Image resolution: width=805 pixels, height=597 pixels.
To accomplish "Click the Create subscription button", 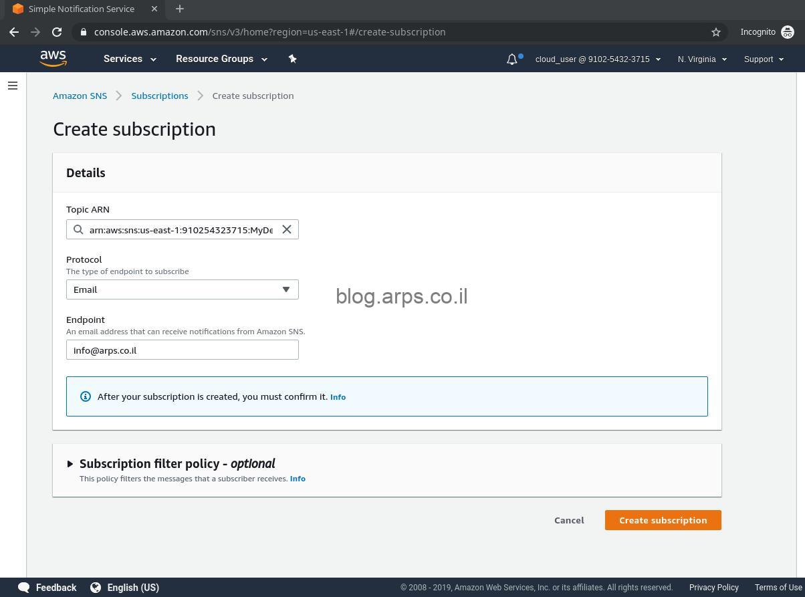I will pyautogui.click(x=663, y=520).
